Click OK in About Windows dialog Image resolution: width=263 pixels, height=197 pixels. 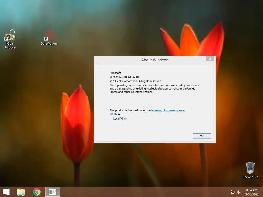tap(202, 136)
